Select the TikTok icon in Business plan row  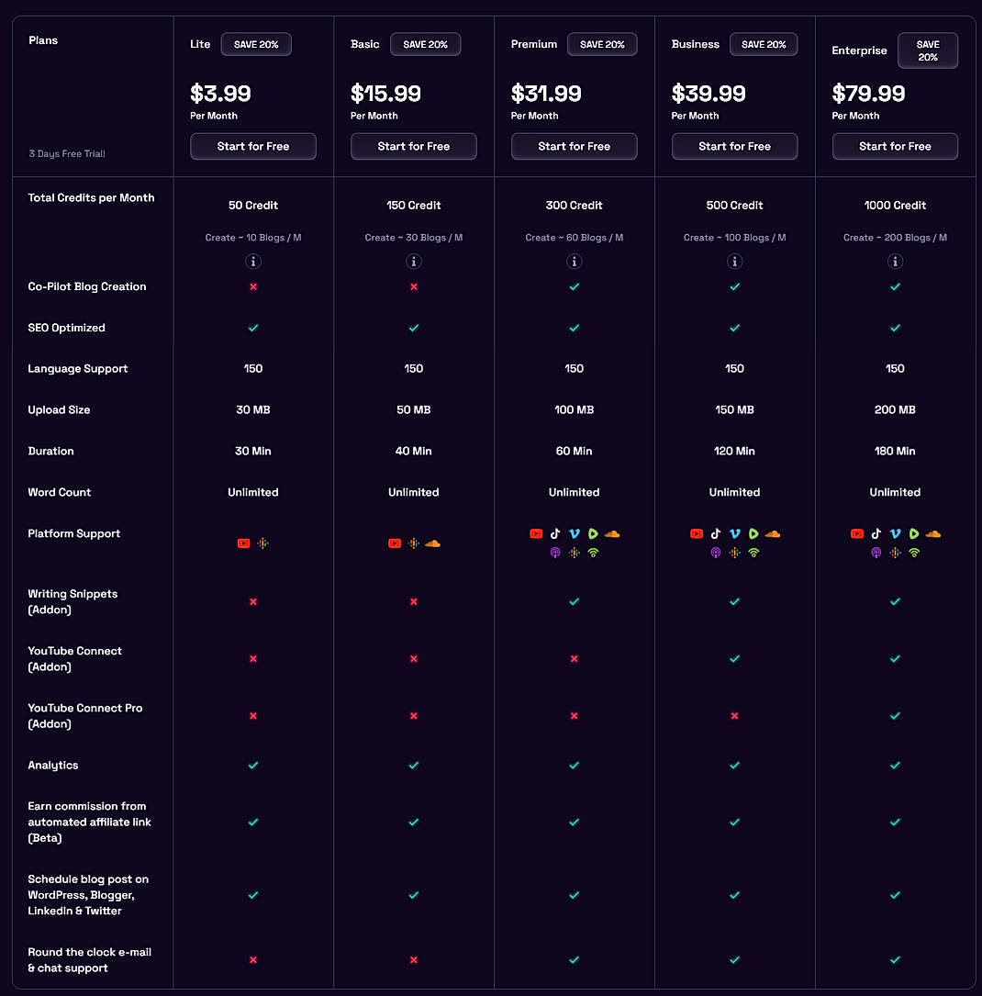click(x=715, y=533)
